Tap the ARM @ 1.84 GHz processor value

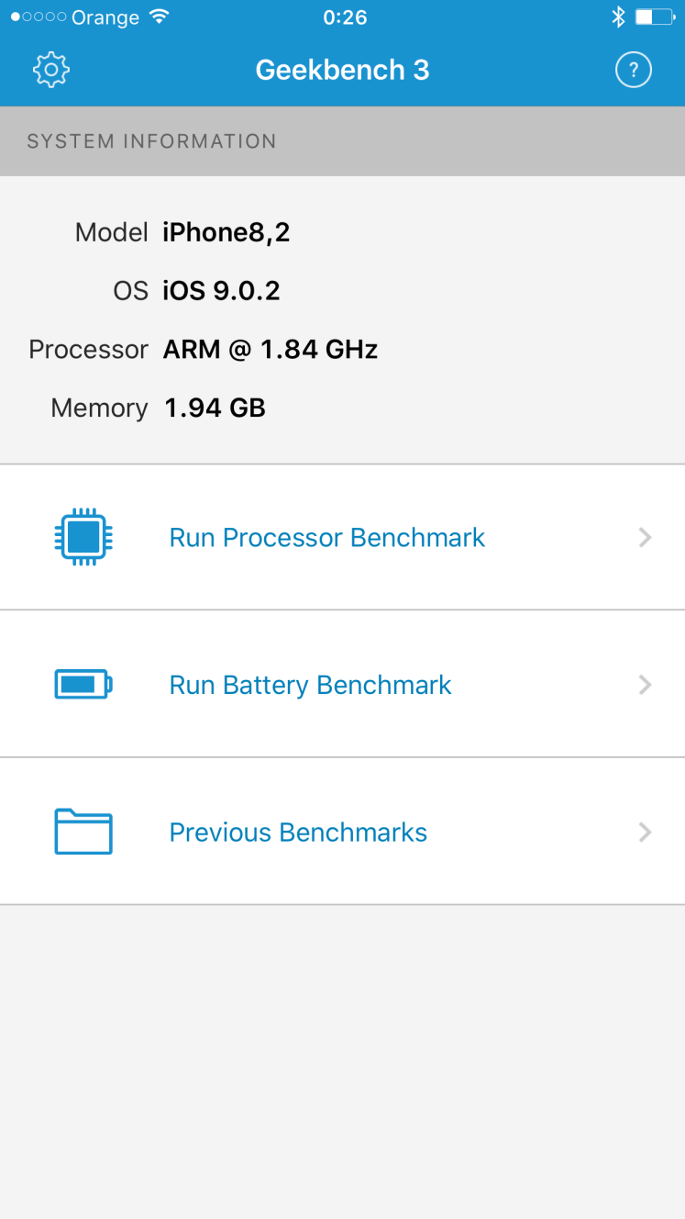271,350
